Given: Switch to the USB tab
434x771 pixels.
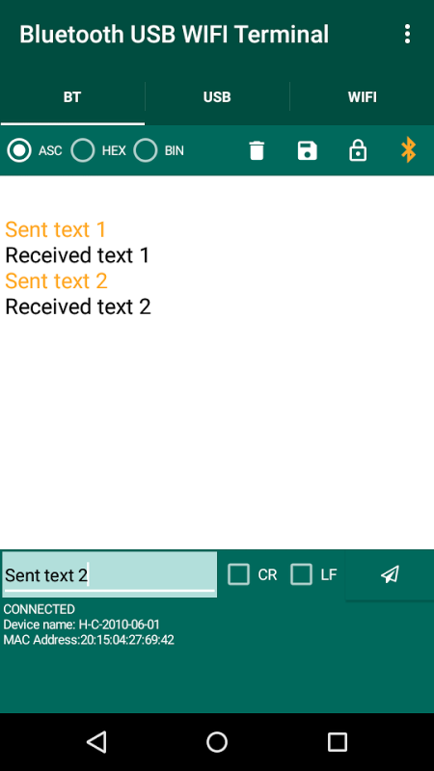Looking at the screenshot, I should pyautogui.click(x=217, y=97).
